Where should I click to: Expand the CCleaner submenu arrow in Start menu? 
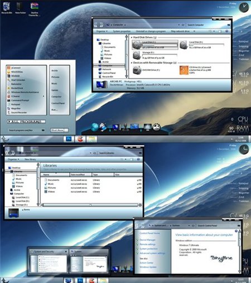(x=44, y=96)
